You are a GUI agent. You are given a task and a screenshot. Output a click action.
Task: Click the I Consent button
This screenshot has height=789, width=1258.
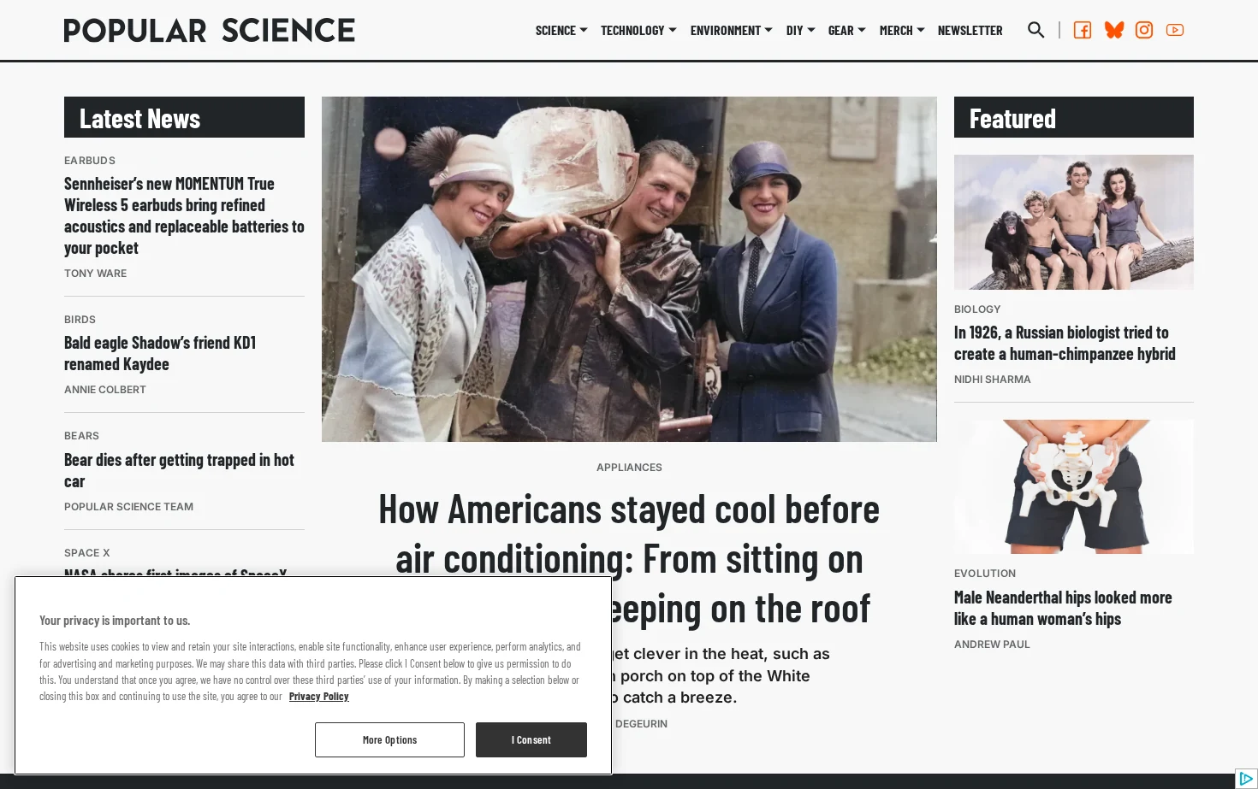coord(531,739)
